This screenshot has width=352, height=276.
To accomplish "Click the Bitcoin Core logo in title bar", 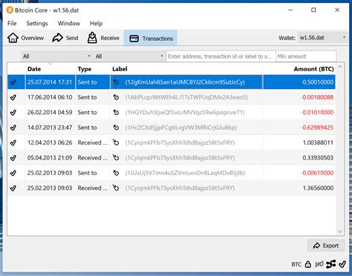I will pyautogui.click(x=10, y=10).
